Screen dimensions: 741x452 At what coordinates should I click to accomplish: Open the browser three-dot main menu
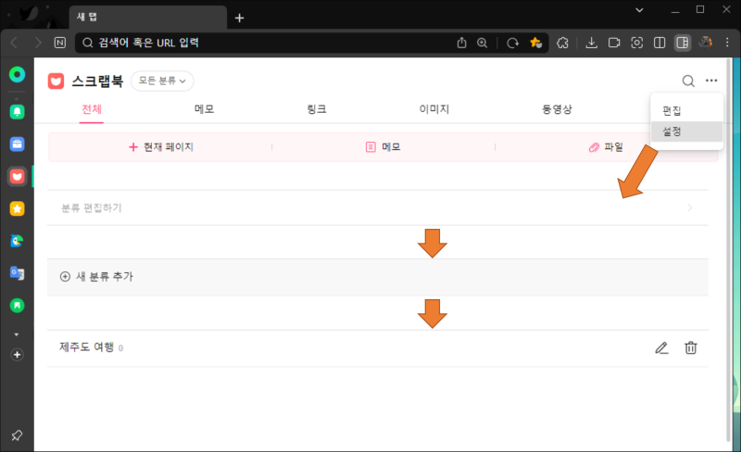pyautogui.click(x=727, y=43)
